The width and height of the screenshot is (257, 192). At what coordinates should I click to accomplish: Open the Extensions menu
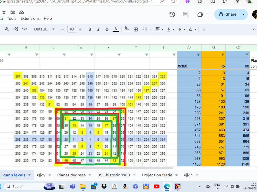30,18
